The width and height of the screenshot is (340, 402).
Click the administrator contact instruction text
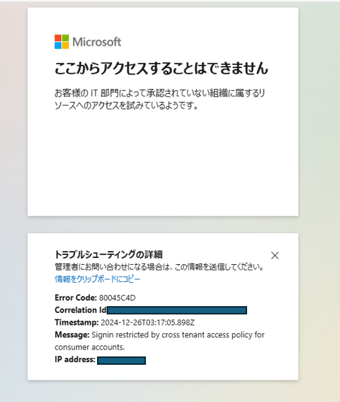point(159,267)
